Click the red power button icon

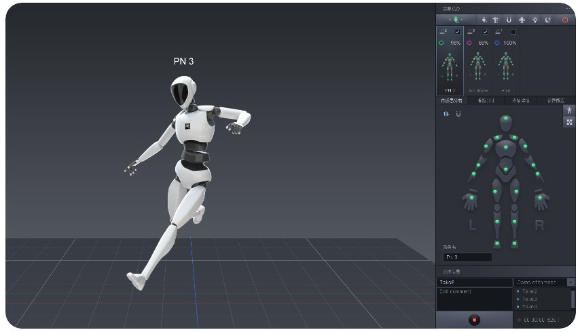pyautogui.click(x=565, y=20)
